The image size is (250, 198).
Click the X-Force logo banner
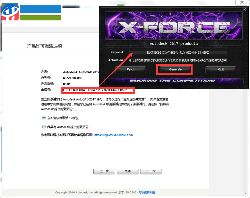click(174, 26)
